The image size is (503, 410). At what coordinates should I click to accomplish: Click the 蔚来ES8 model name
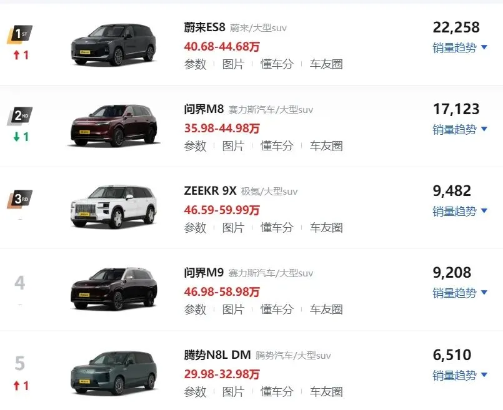pos(205,27)
